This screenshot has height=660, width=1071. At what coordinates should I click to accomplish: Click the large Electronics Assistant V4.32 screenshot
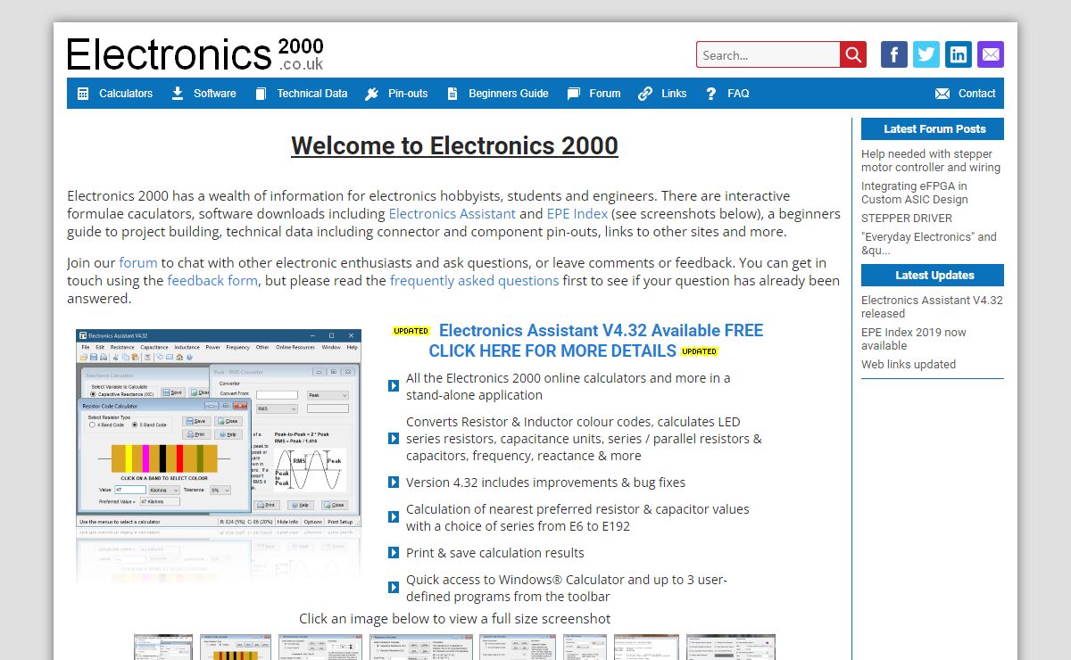pos(219,429)
